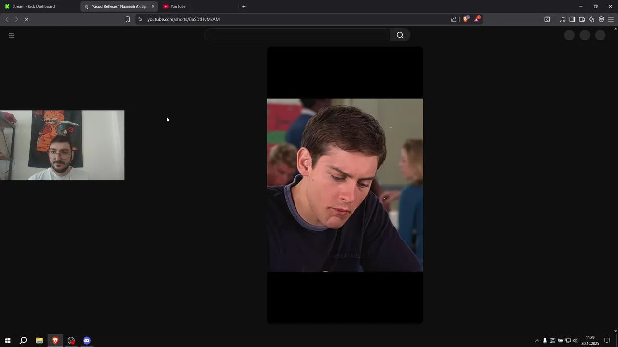Switch to the YouTube tab

click(198, 6)
